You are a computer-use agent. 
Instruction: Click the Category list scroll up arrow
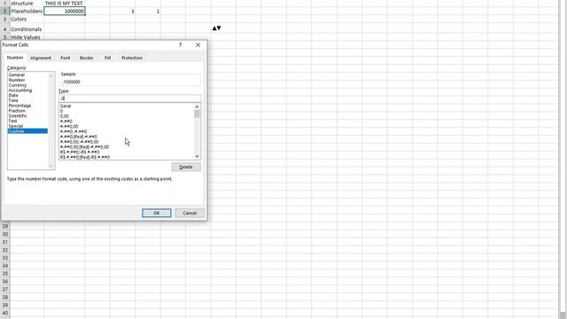tap(50, 75)
